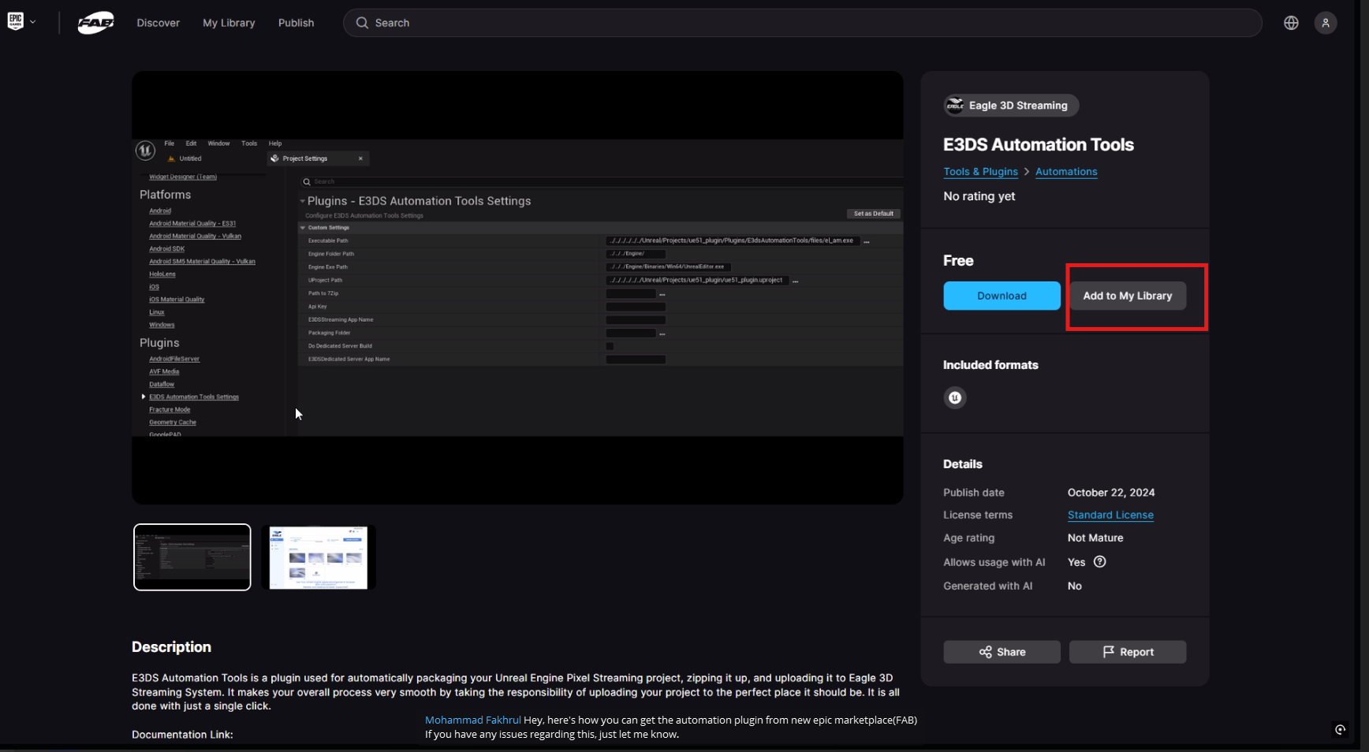Open Eagle 3D Streaming seller page
Screen dimensions: 1369x752
tap(1011, 106)
